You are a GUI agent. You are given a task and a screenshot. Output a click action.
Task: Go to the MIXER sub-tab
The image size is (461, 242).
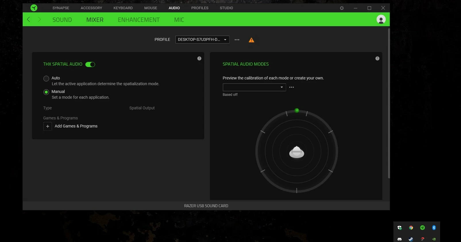point(95,20)
